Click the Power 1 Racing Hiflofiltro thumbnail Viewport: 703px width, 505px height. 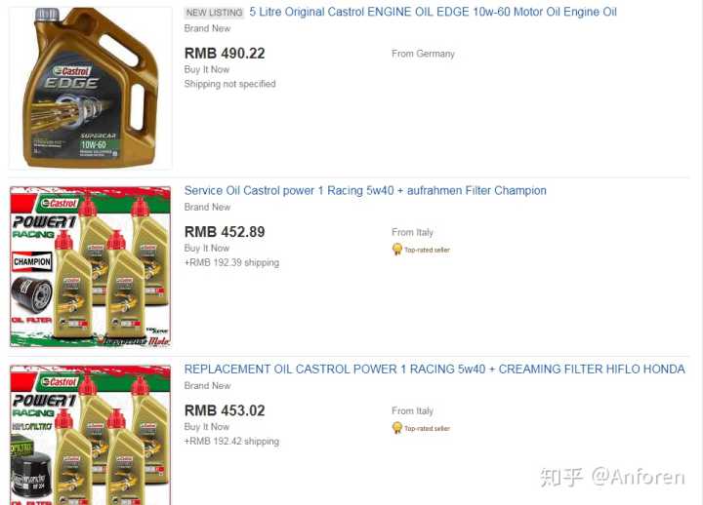click(91, 435)
